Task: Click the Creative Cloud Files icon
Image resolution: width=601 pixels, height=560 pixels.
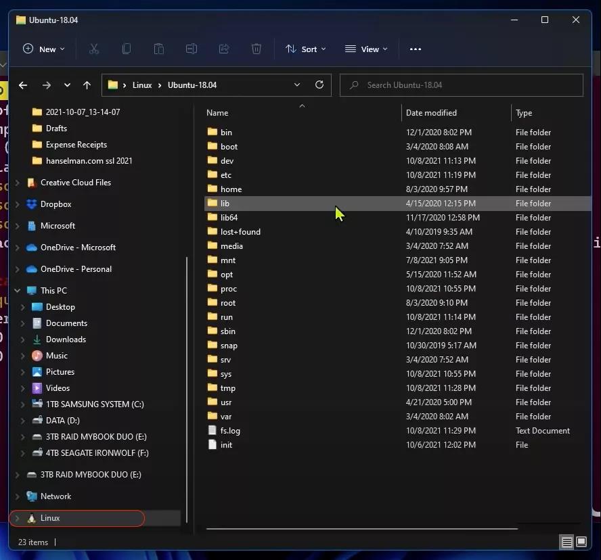Action: (31, 183)
